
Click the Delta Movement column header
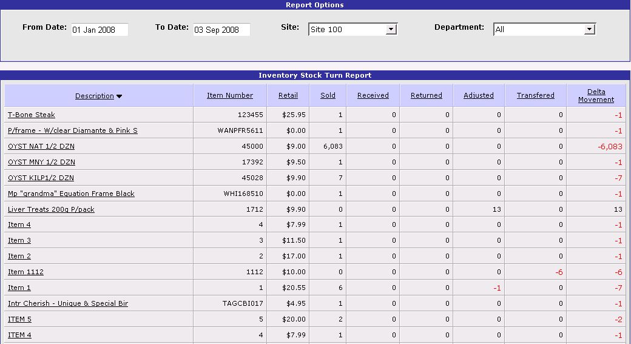pyautogui.click(x=596, y=96)
